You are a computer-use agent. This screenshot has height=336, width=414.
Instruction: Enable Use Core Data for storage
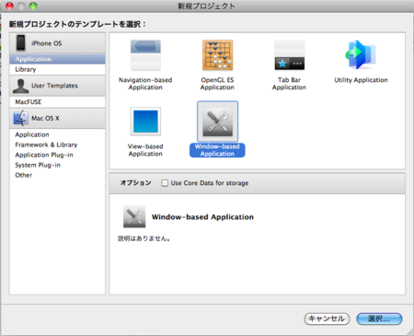(165, 183)
